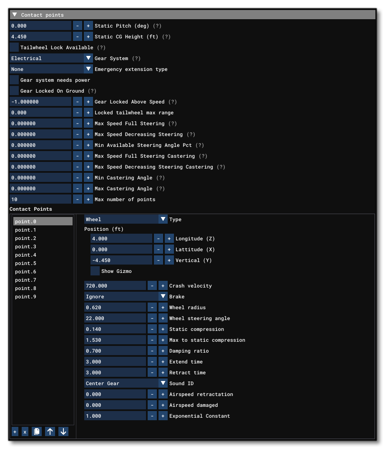Image resolution: width=385 pixels, height=449 pixels.
Task: Toggle Show Gizmo for the wheel
Action: [95, 271]
